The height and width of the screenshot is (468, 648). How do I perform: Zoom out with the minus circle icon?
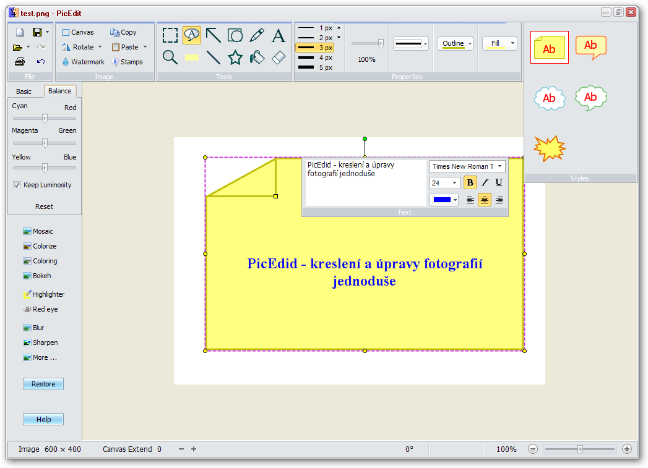[x=533, y=449]
